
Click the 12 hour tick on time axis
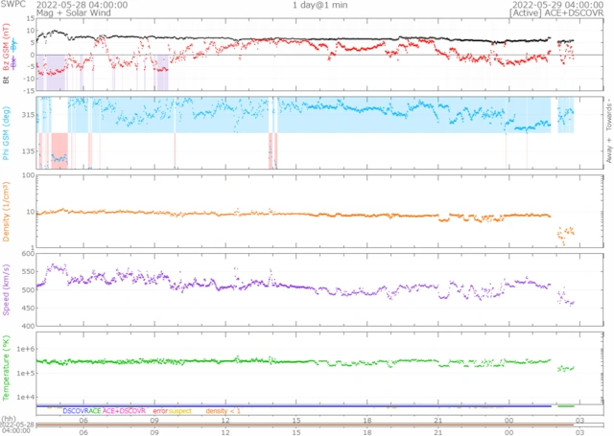(225, 420)
